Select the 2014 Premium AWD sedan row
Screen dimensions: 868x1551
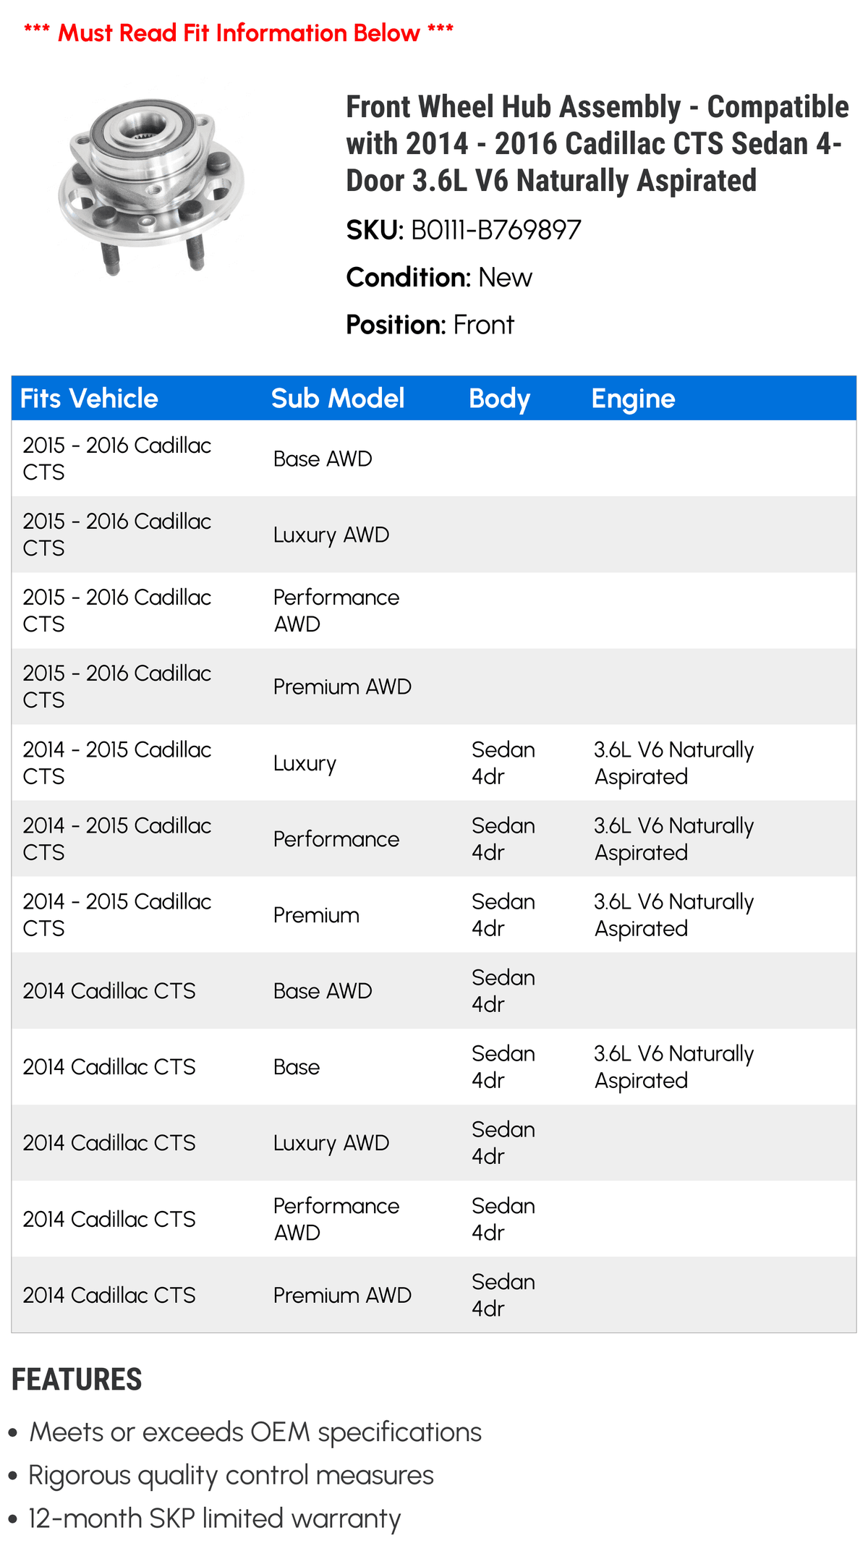[434, 1295]
